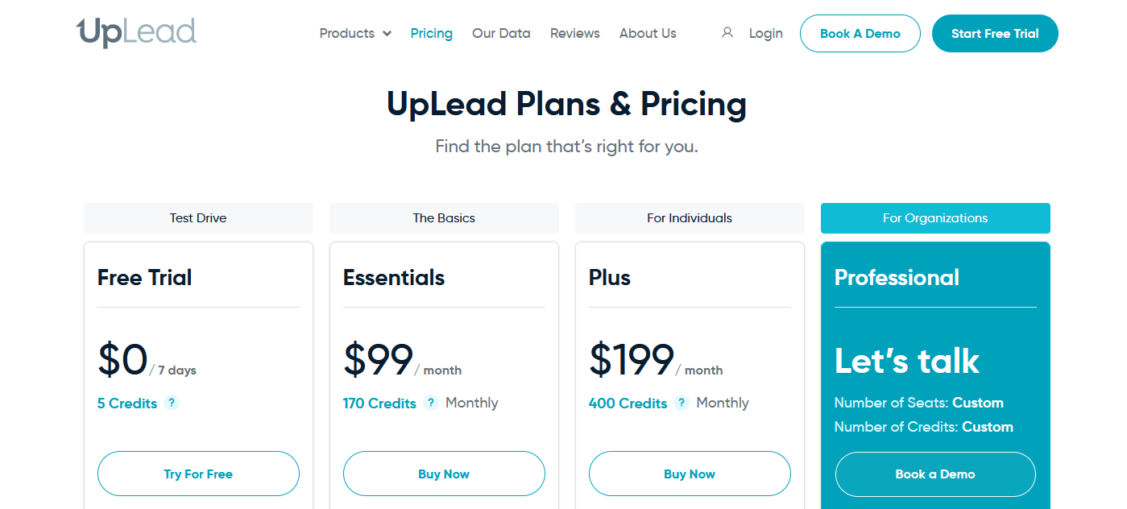Click the user profile icon beside Login
This screenshot has height=509, width=1127.
point(727,33)
